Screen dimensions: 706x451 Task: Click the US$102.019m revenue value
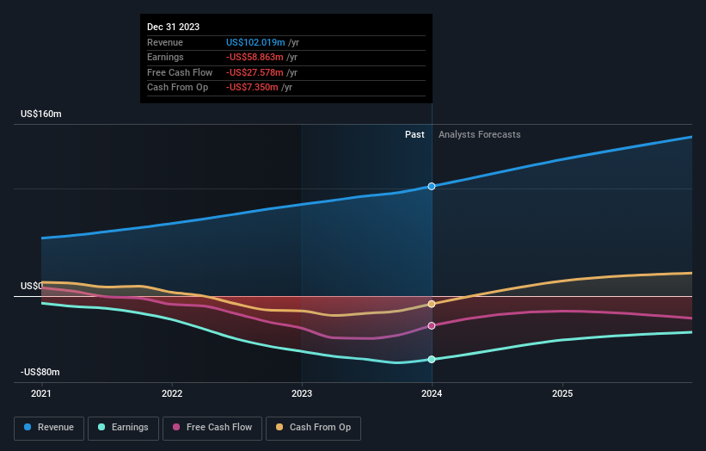coord(255,42)
